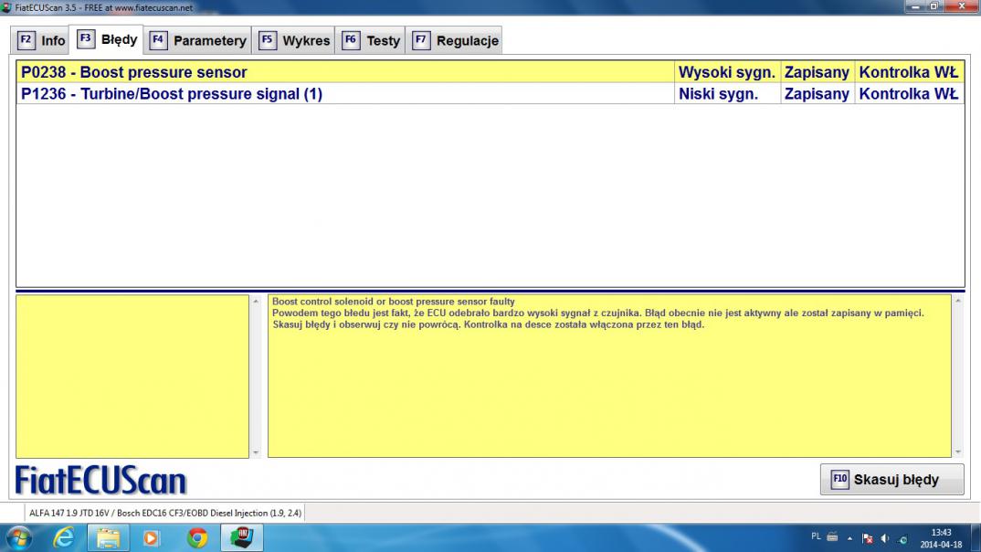Show hidden system tray icons

click(849, 538)
